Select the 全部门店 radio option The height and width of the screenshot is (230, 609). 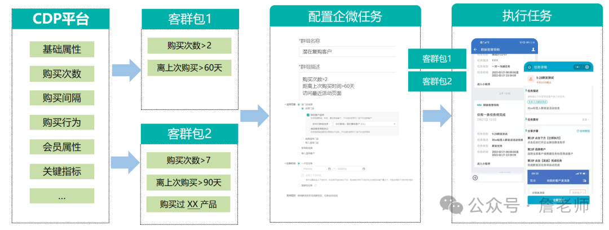[303, 108]
